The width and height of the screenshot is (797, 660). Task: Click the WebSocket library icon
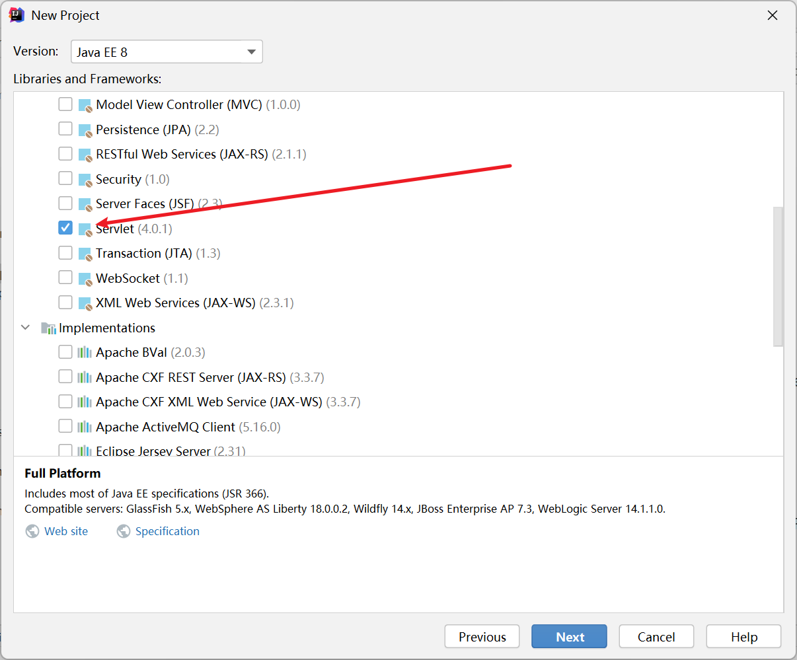[85, 279]
